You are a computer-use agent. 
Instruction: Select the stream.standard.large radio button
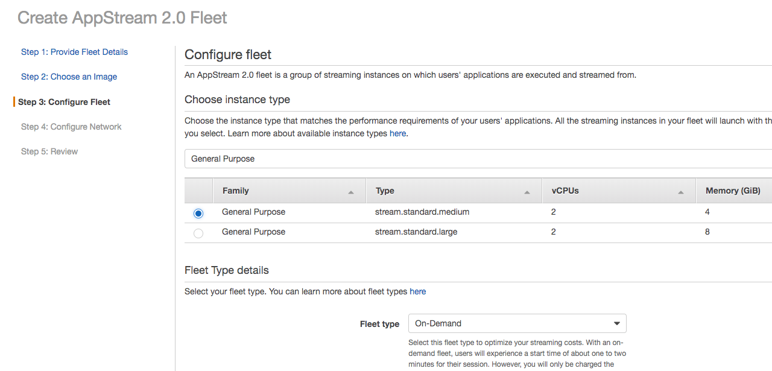click(x=198, y=233)
